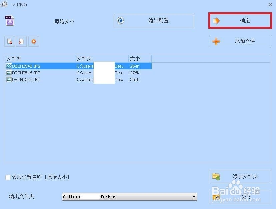The width and height of the screenshot is (276, 209).
Task: Click the plus icon on the 添加文件 button
Action: click(217, 41)
